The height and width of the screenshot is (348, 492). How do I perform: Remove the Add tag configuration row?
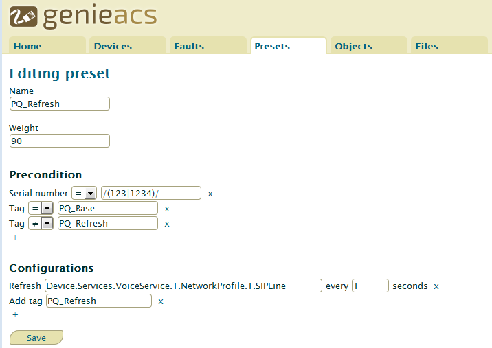(x=161, y=301)
